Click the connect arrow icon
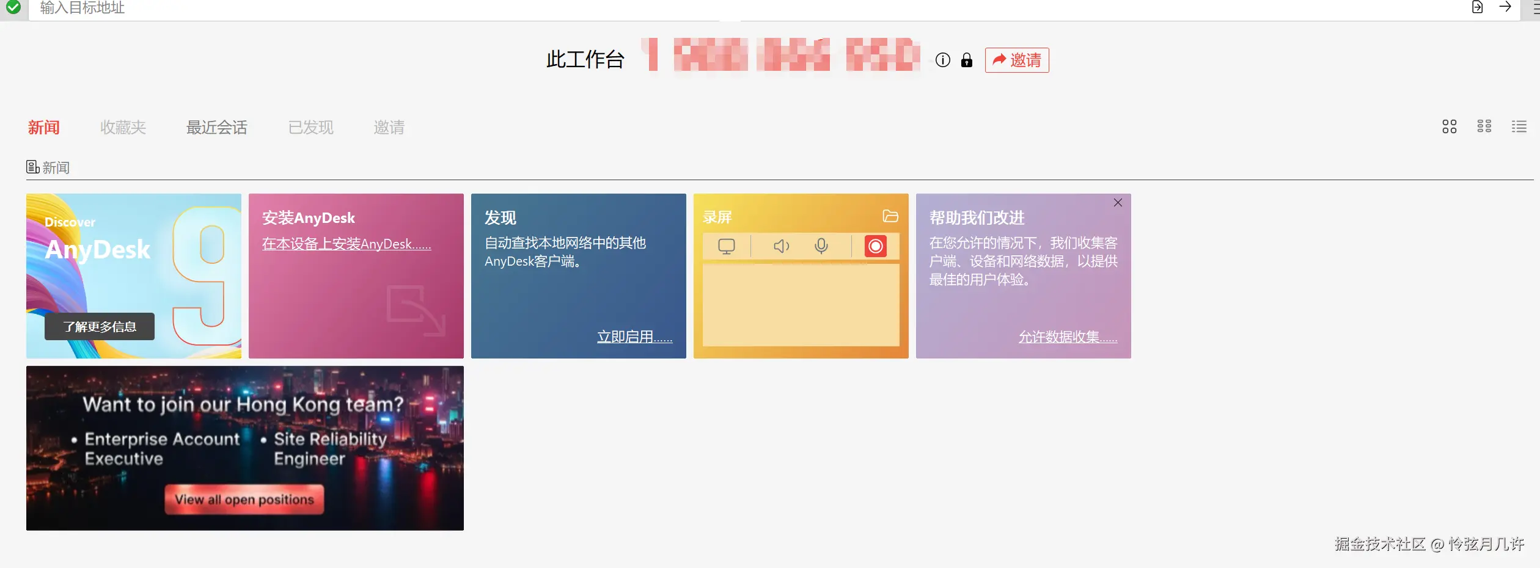Viewport: 1540px width, 568px height. [x=1505, y=7]
